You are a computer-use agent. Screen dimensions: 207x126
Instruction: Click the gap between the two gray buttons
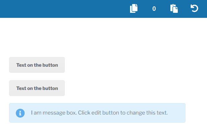pos(37,76)
